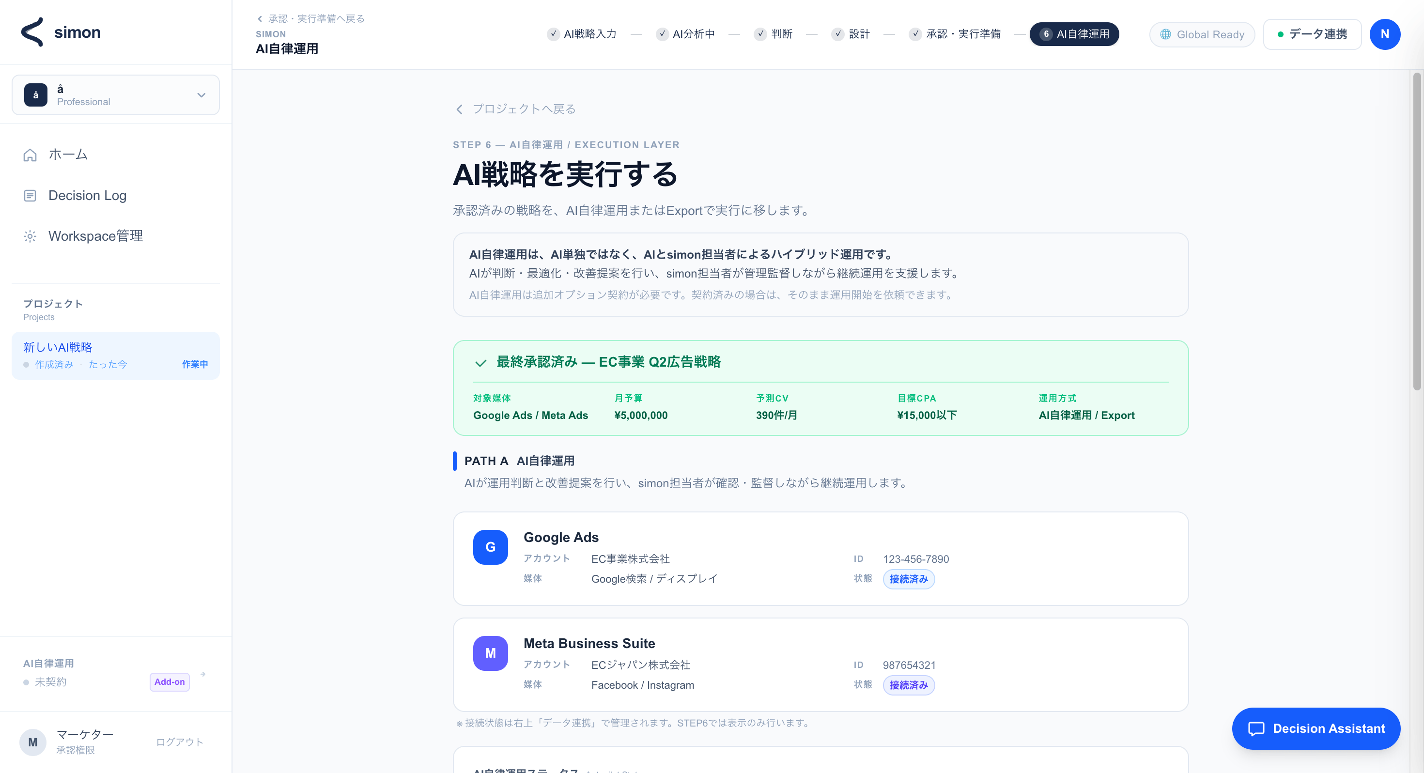Click the Decision Log list icon

tap(30, 196)
